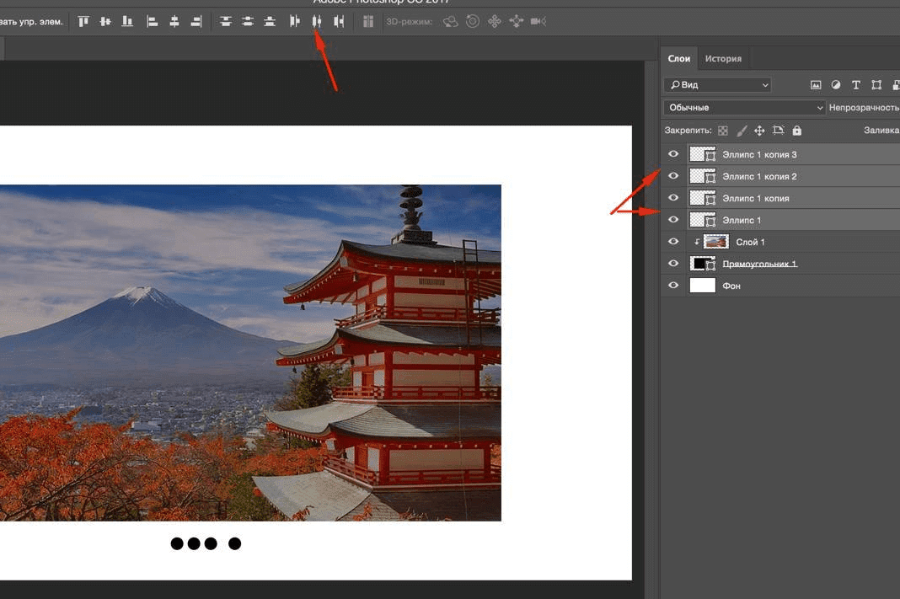Image resolution: width=900 pixels, height=599 pixels.
Task: Switch to the История tab
Action: tap(723, 59)
